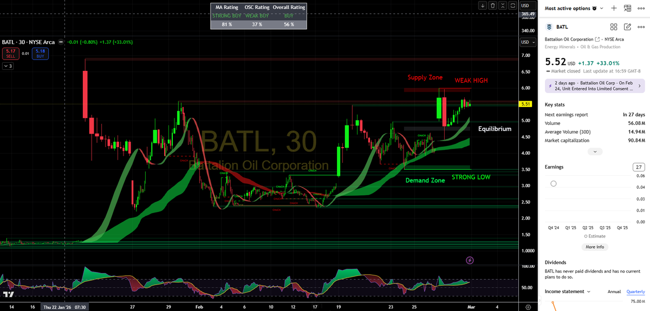Select Quarterly income statement period
Screen dimensions: 650x311
click(635, 292)
